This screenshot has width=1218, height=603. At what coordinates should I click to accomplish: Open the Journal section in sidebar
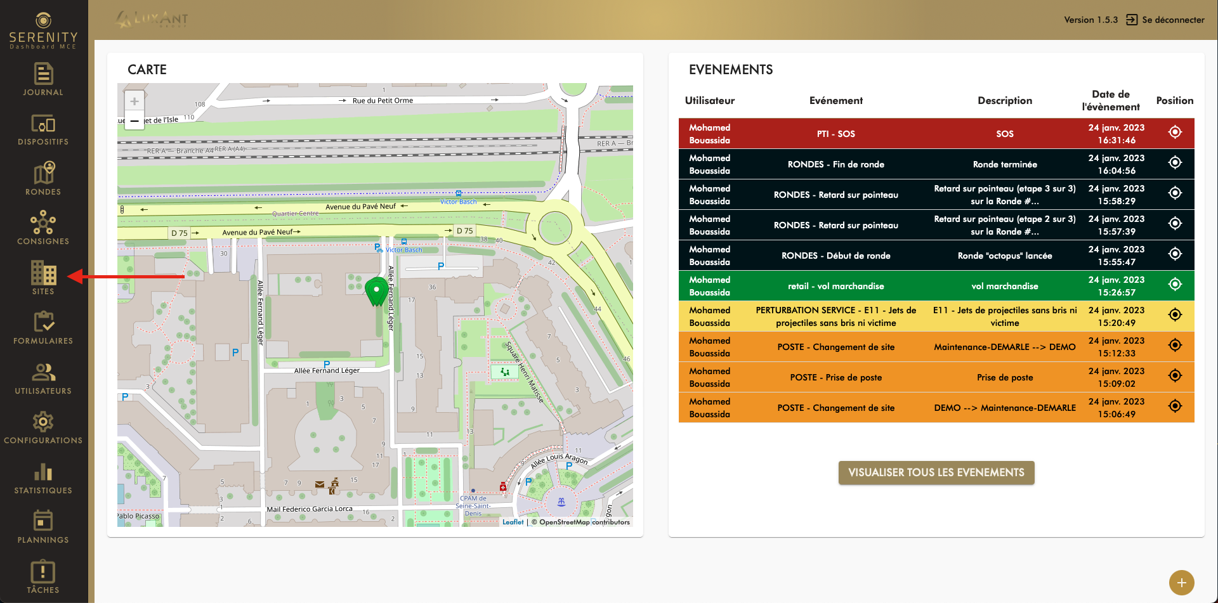click(x=43, y=79)
